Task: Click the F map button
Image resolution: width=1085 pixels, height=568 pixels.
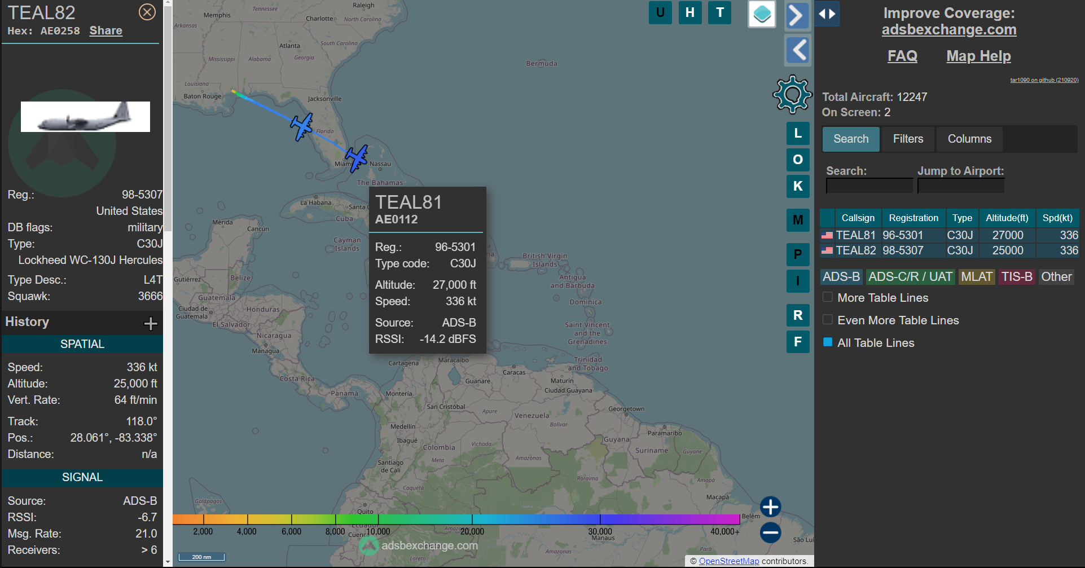Action: [798, 342]
